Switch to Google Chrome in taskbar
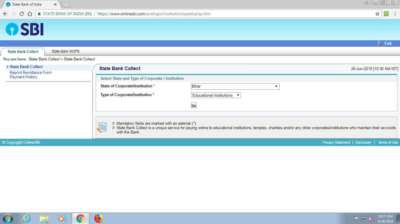The image size is (400, 224). 81,218
